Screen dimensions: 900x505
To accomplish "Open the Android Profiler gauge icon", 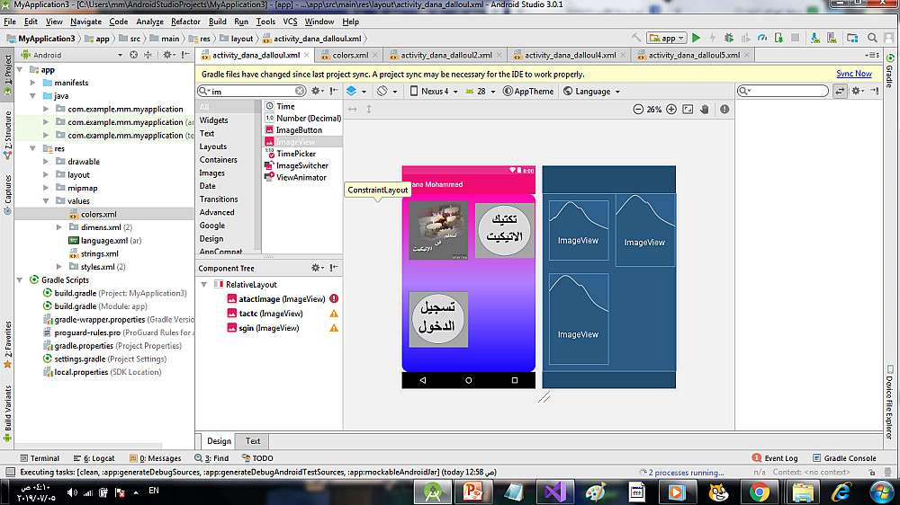I will (x=761, y=38).
